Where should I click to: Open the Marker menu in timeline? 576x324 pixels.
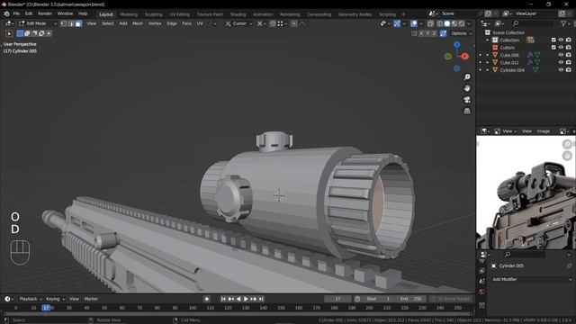91,299
